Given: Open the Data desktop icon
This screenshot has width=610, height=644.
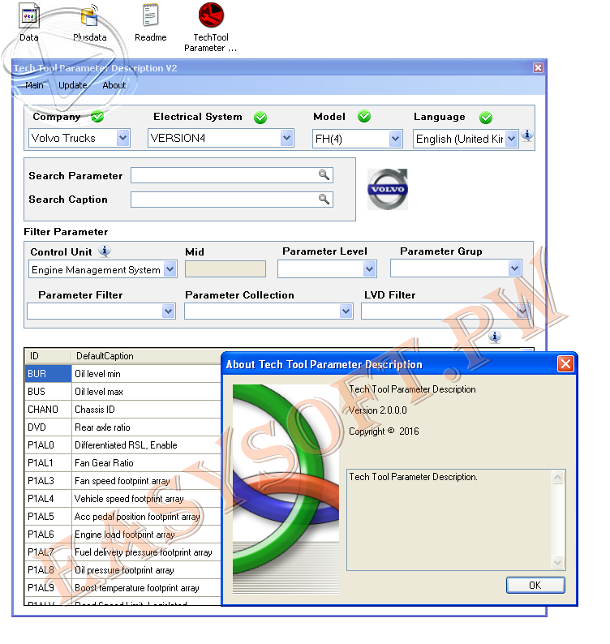Looking at the screenshot, I should click(28, 23).
